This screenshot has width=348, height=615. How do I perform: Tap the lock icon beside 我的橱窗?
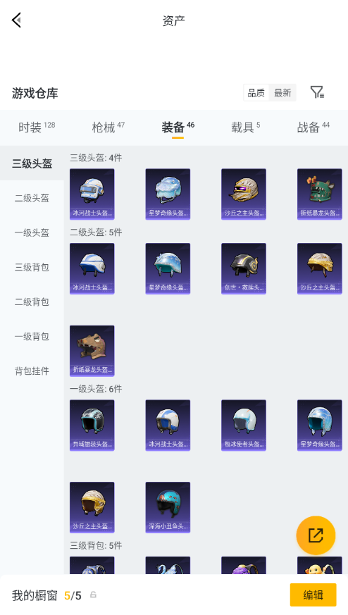pyautogui.click(x=93, y=595)
